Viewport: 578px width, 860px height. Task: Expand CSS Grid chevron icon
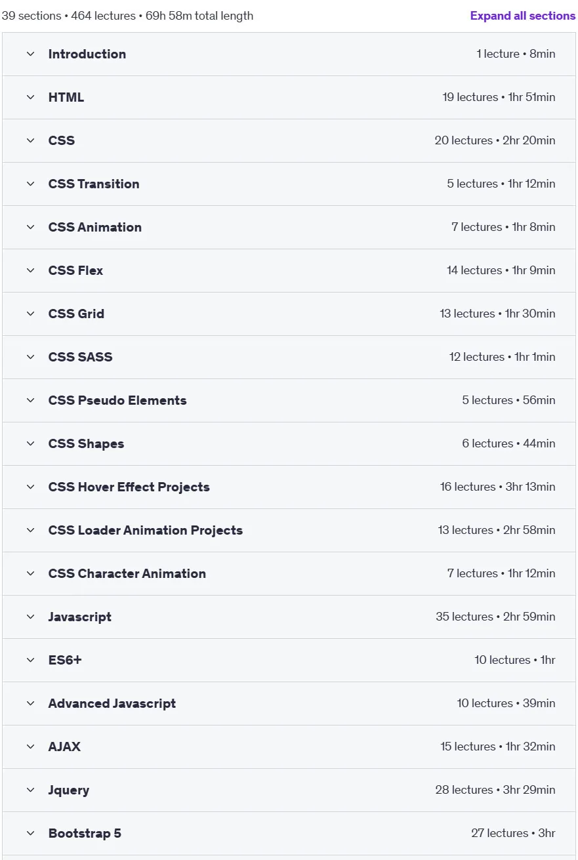click(30, 314)
